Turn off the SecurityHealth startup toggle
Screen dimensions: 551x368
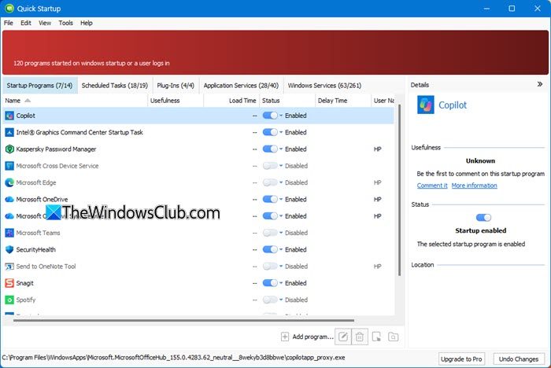click(x=270, y=250)
